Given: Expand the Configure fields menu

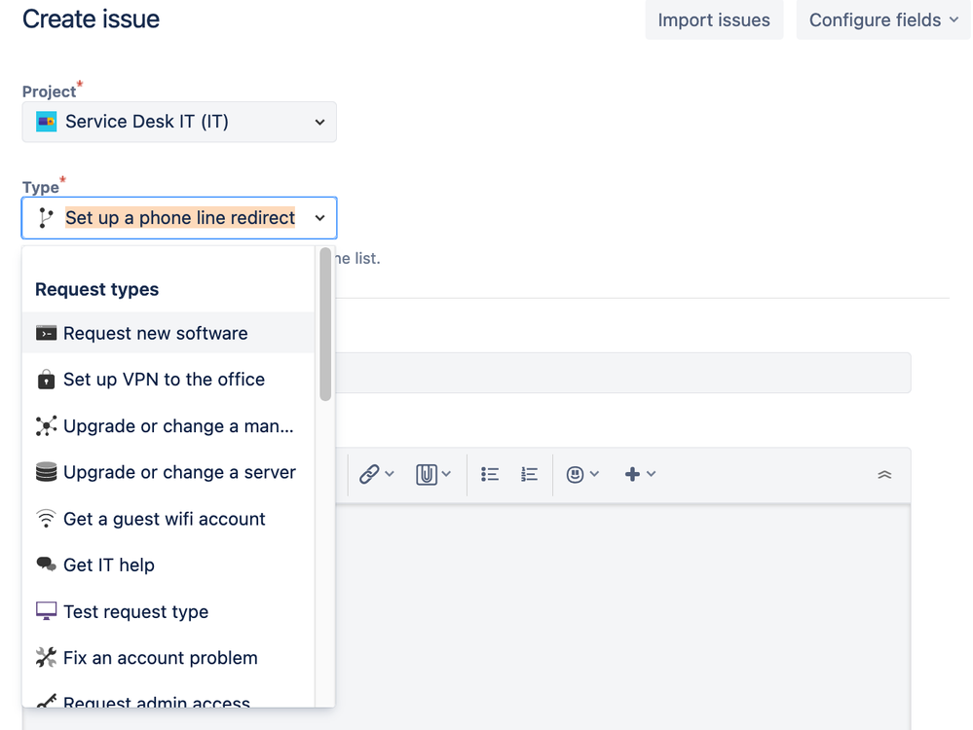Looking at the screenshot, I should pos(883,19).
